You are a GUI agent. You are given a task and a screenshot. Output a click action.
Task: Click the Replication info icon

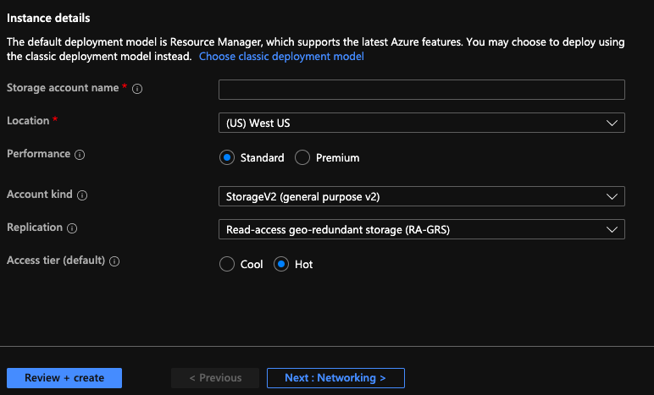point(72,228)
